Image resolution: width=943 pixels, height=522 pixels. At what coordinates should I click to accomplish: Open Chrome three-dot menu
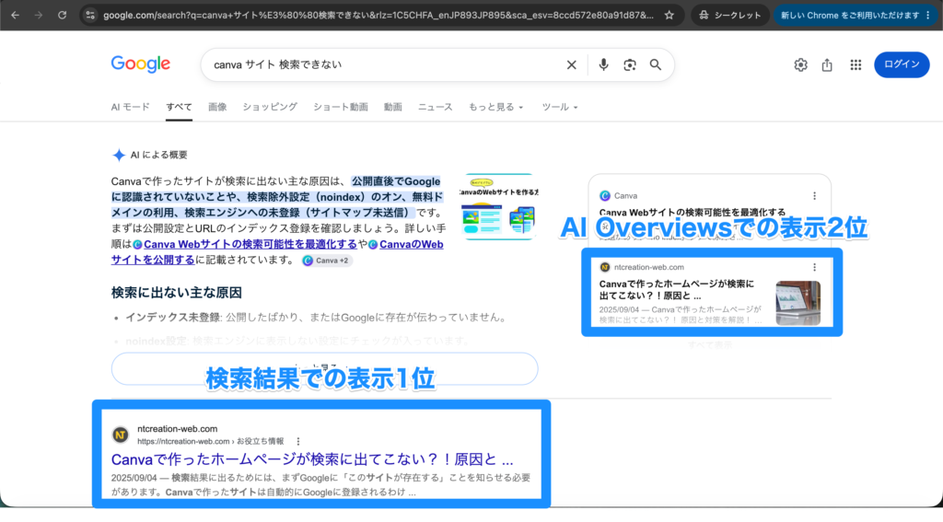pyautogui.click(x=929, y=15)
